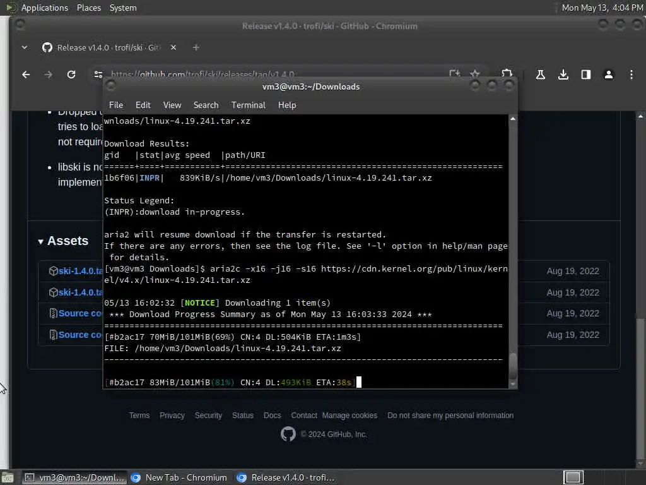The image size is (646, 485).
Task: Click the workspace switcher in the bottom panel
Action: pyautogui.click(x=573, y=477)
